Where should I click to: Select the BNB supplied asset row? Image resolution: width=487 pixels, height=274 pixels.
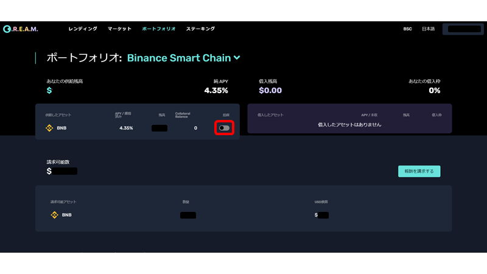[x=138, y=128]
